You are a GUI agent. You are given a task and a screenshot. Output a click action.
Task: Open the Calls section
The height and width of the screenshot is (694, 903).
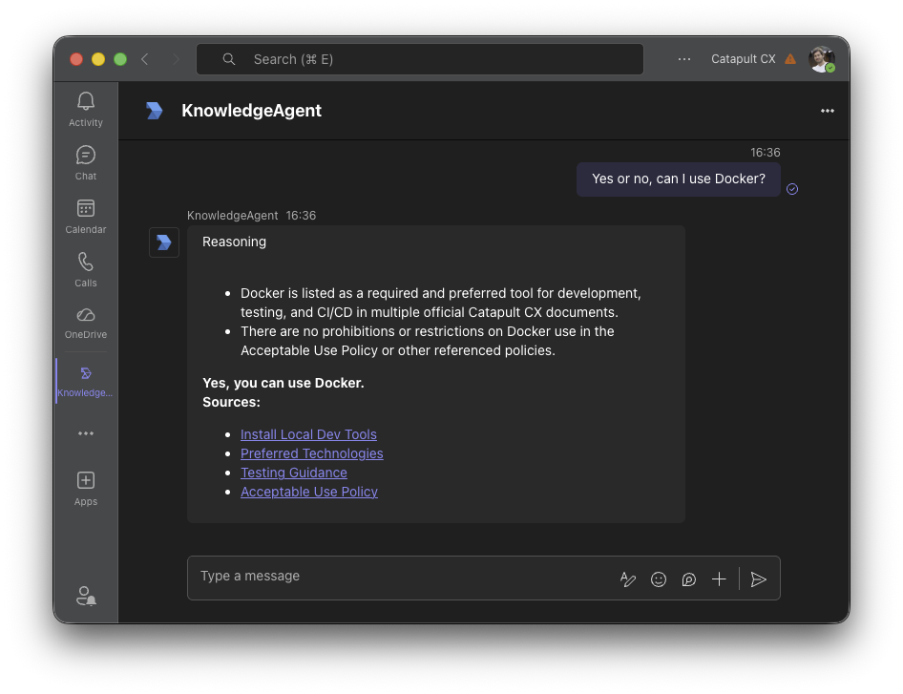tap(85, 270)
